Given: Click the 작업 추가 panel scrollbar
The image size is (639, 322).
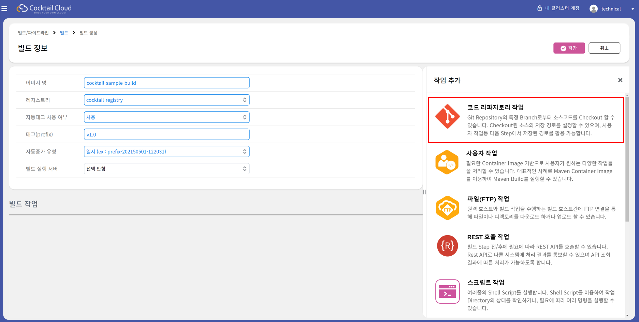Looking at the screenshot, I should [x=627, y=160].
